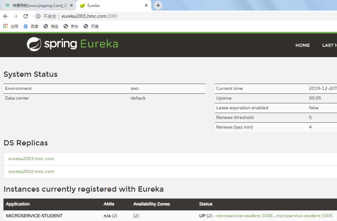Viewport: 337px width, 221px height.
Task: Open the HOME navigation item
Action: 303,45
